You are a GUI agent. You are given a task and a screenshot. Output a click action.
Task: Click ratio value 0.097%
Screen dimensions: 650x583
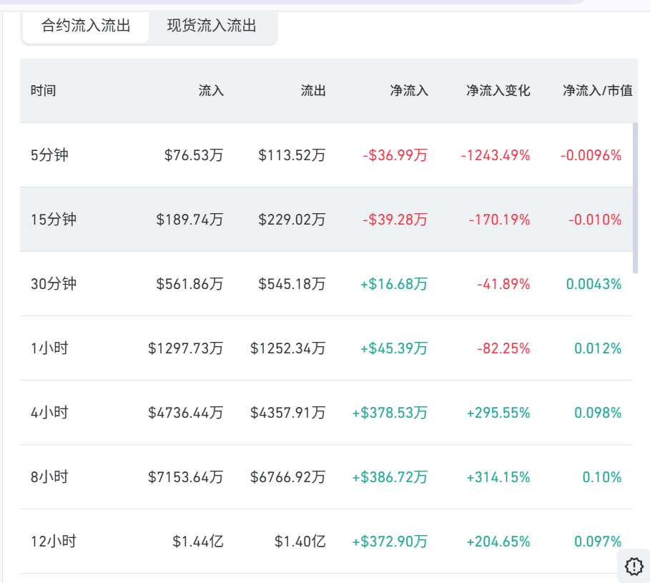(x=598, y=542)
